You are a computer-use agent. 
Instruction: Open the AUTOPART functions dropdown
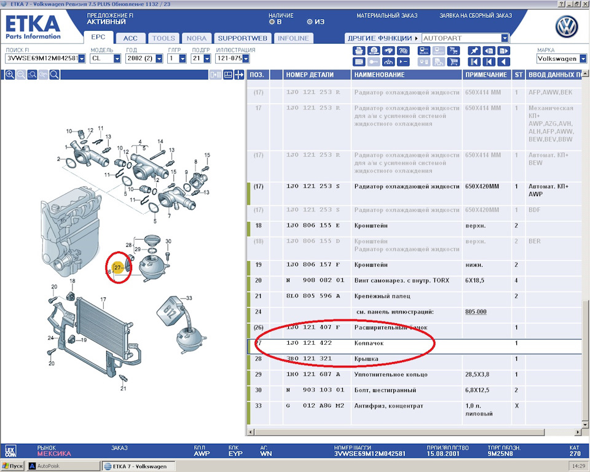coord(505,38)
